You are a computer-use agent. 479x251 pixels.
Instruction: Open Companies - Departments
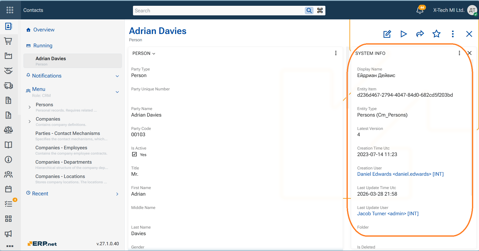click(x=63, y=162)
